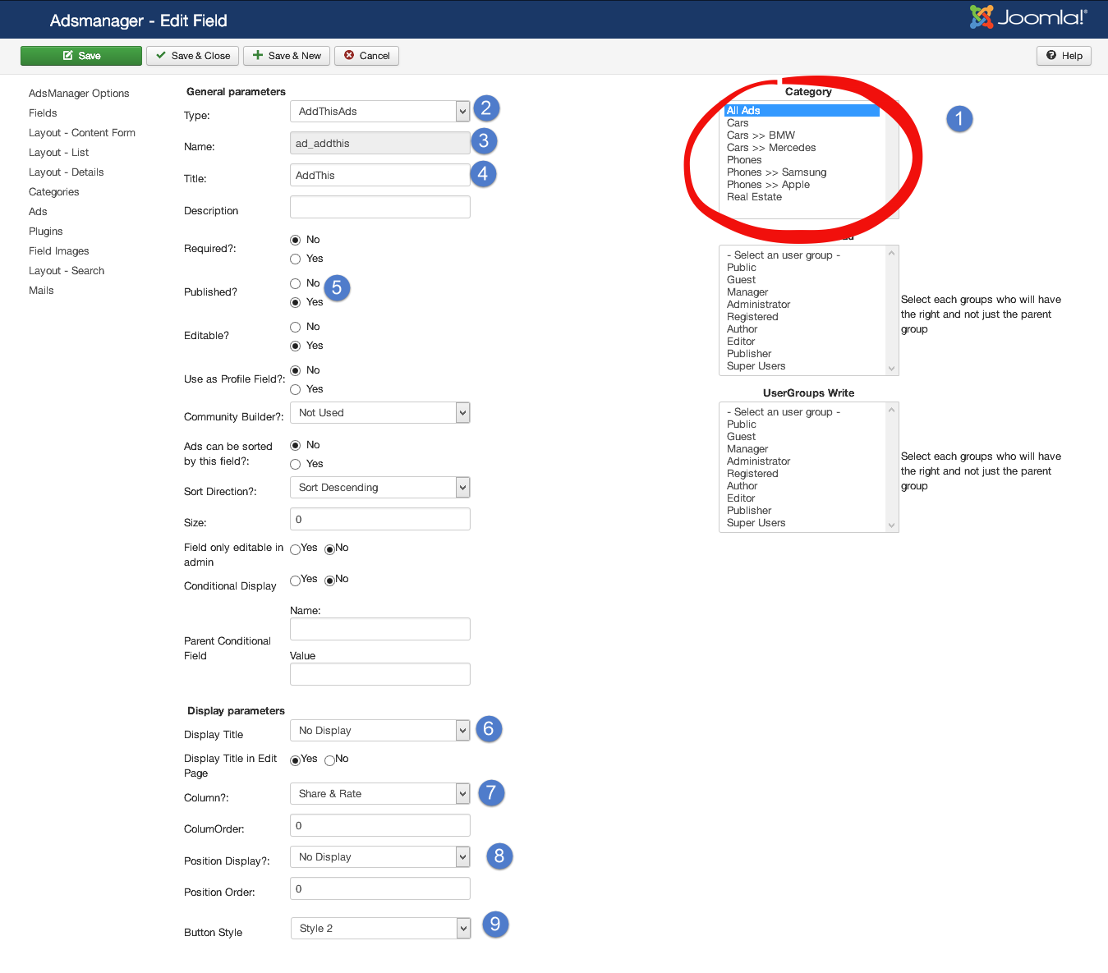
Task: Open the Button Style dropdown
Action: point(380,929)
